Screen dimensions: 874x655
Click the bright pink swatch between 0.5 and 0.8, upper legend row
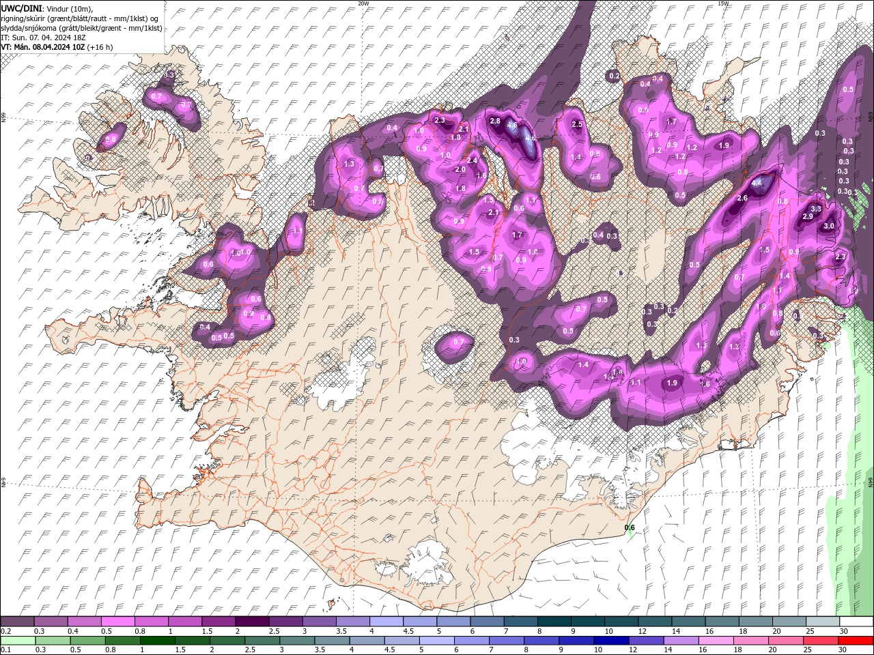tap(117, 622)
